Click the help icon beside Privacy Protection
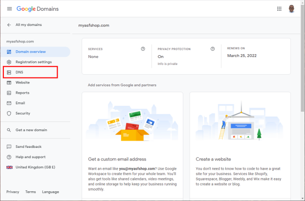The width and height of the screenshot is (305, 201). click(x=213, y=49)
